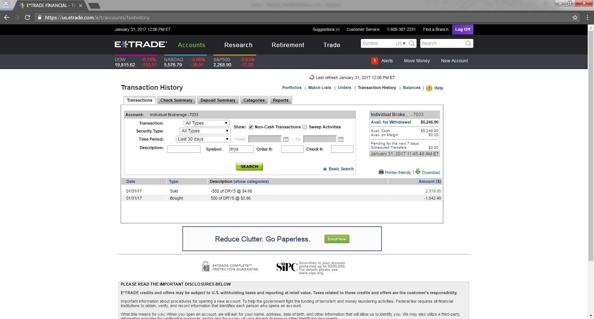Image resolution: width=594 pixels, height=319 pixels.
Task: Bookmark page with the star icon
Action: (575, 17)
